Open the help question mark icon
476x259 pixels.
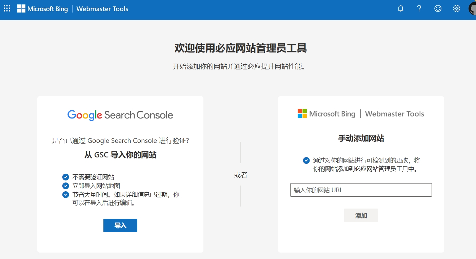[x=419, y=9]
